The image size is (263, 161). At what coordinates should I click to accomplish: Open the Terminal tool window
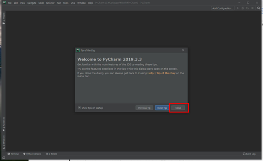pos(13,154)
